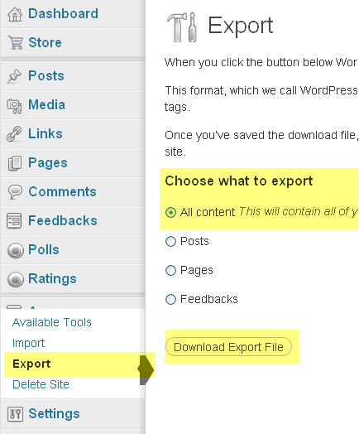Viewport: 359px width, 434px height.
Task: Click the Ratings round icon
Action: click(x=16, y=279)
